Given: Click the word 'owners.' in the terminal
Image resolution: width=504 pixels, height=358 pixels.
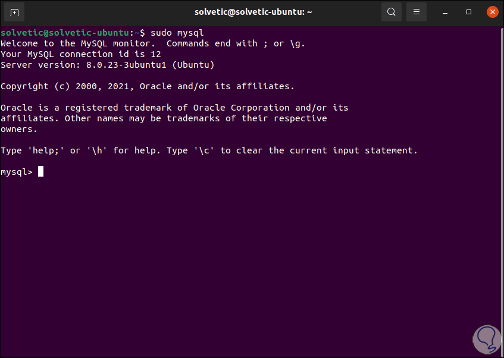Looking at the screenshot, I should 19,129.
